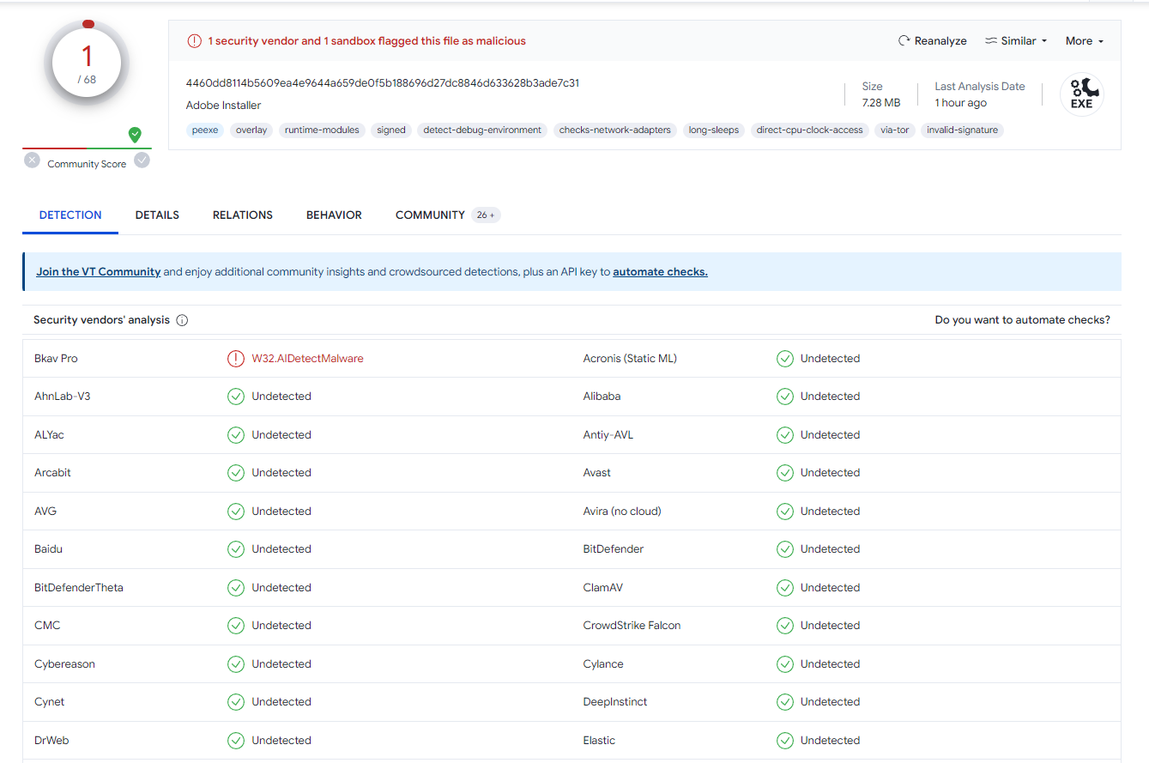Click the info icon beside Security vendors' analysis
The image size is (1149, 763).
click(182, 320)
